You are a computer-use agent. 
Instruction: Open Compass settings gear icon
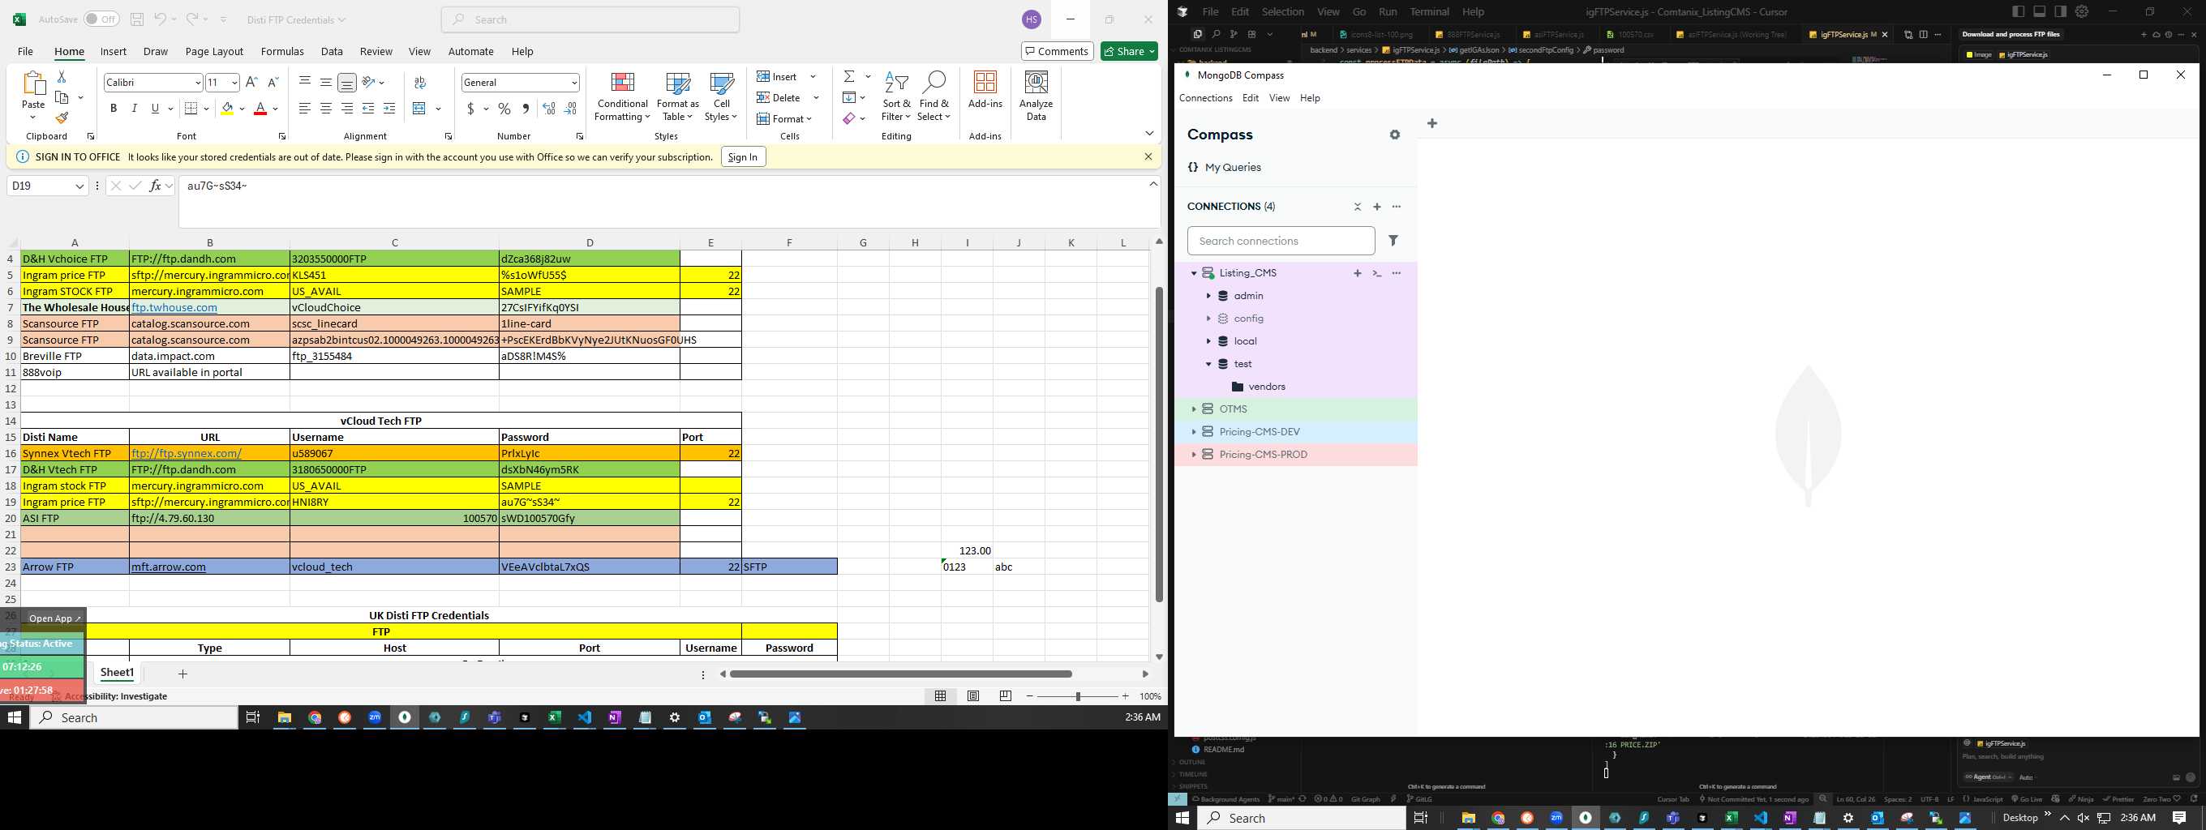pos(1395,135)
